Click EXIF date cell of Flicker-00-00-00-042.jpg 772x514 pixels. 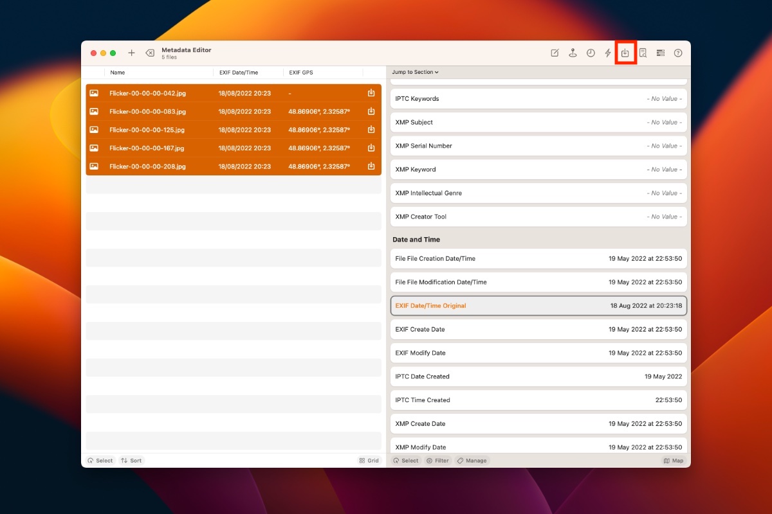[244, 93]
